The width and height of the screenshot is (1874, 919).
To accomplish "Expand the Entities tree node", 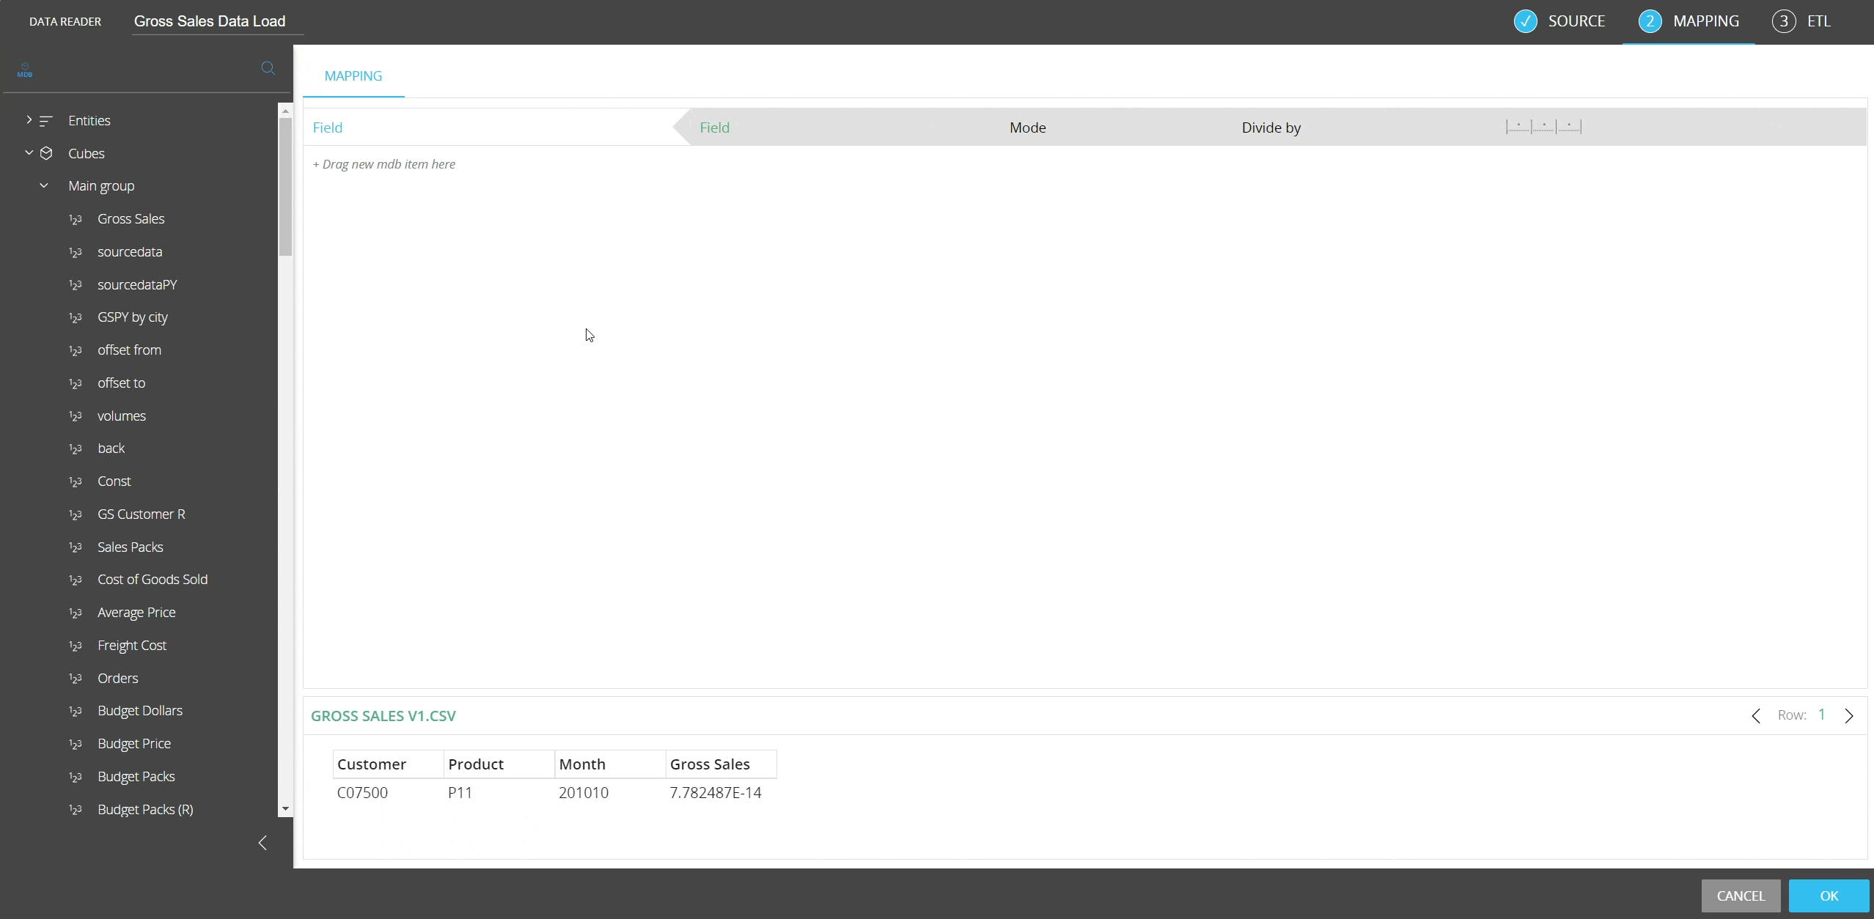I will (x=29, y=119).
